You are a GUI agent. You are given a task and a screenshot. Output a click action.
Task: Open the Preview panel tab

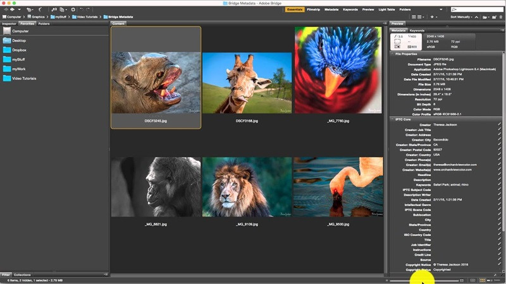(397, 23)
